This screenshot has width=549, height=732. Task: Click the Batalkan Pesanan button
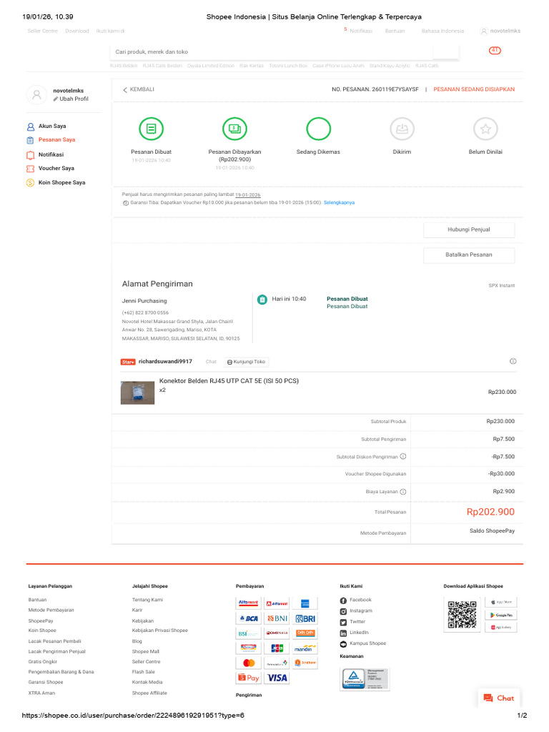coord(469,255)
